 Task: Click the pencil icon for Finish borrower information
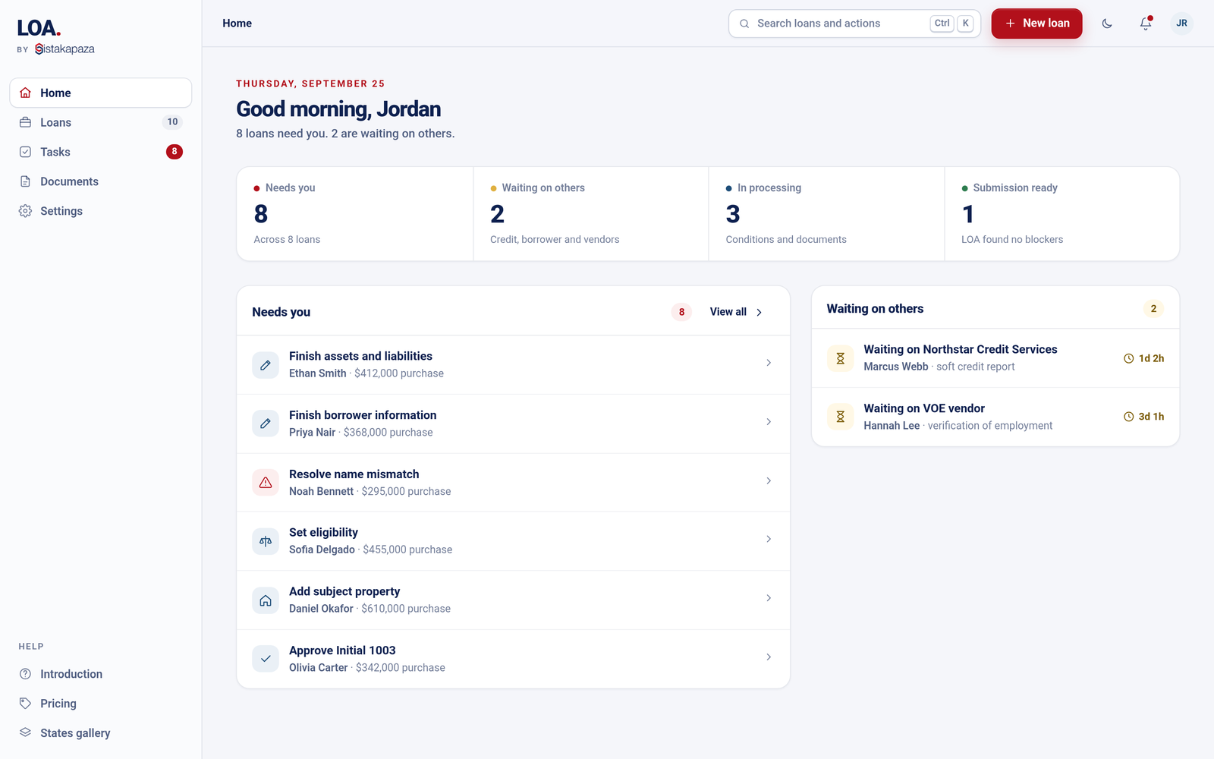coord(266,424)
